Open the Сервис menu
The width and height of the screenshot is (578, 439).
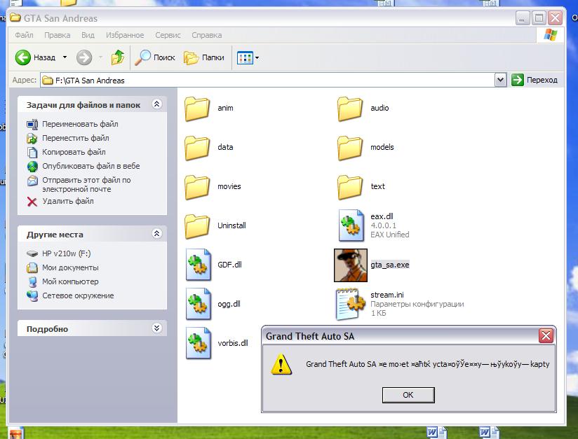coord(168,35)
